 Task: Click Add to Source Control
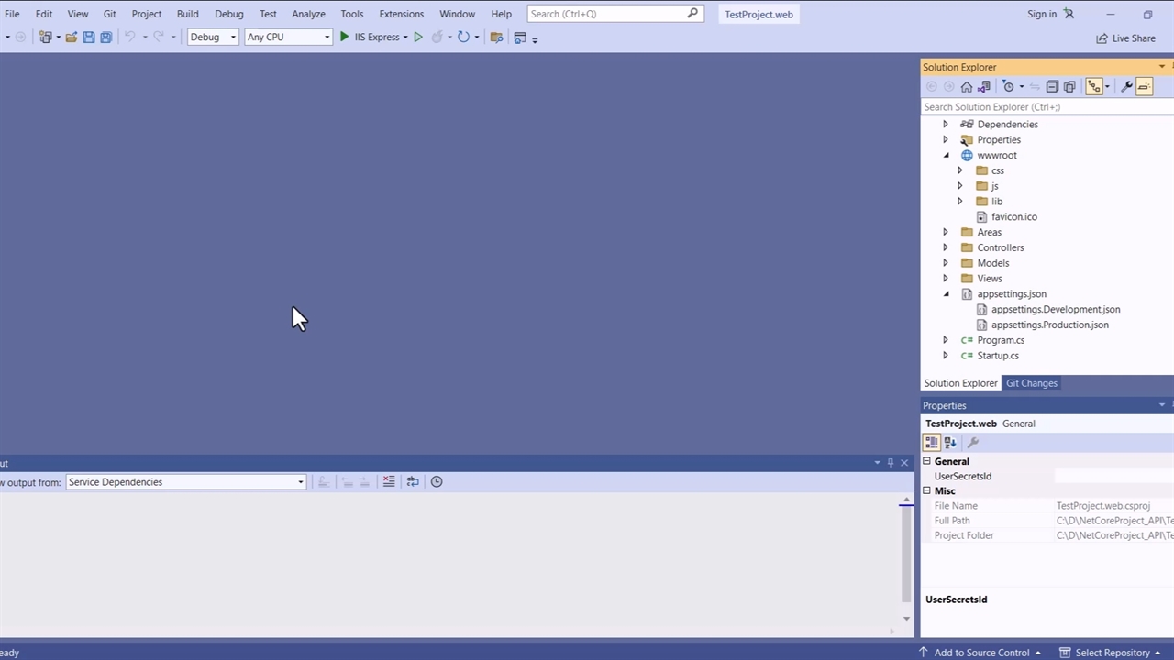pos(980,653)
